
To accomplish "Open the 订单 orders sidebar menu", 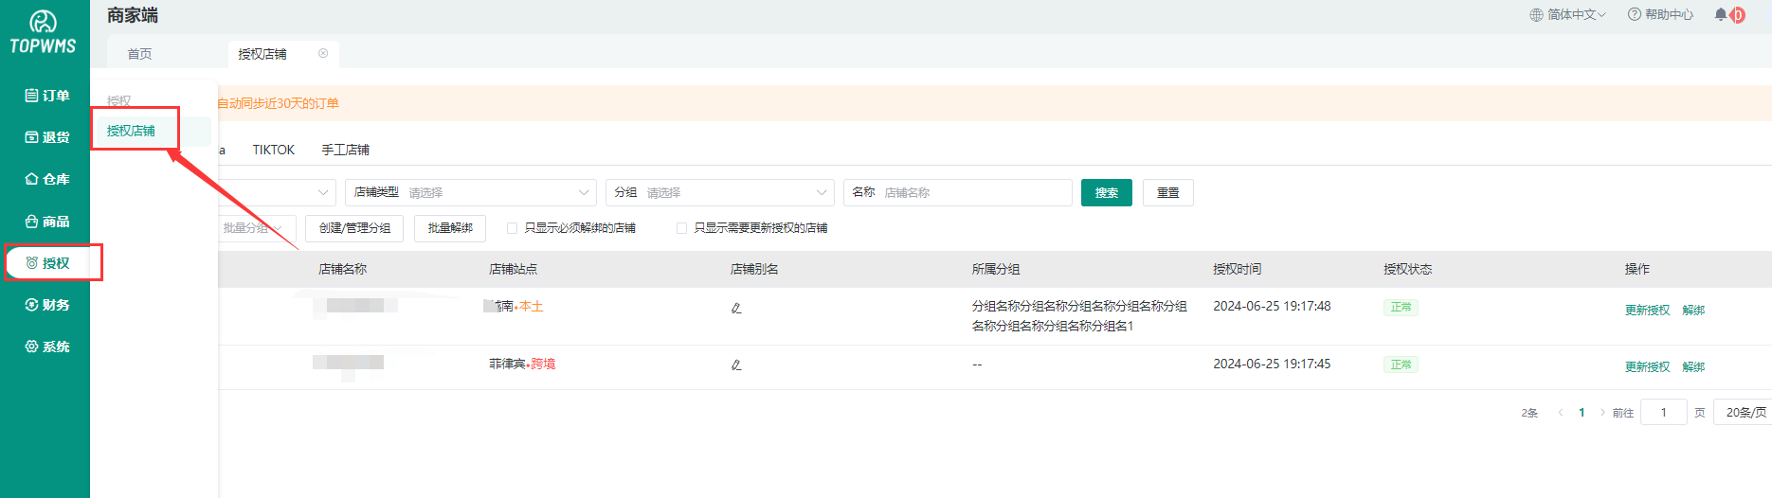I will pos(46,96).
